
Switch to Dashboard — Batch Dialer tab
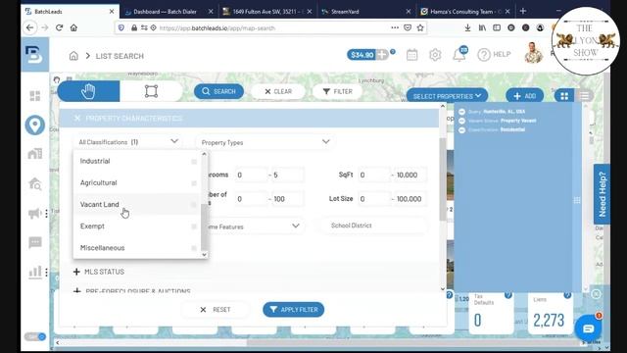click(169, 12)
